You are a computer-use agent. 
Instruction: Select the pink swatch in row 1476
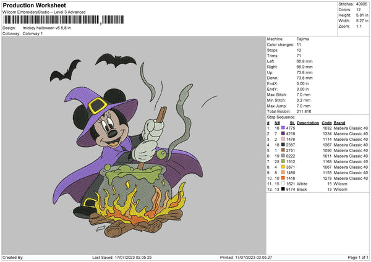283,139
